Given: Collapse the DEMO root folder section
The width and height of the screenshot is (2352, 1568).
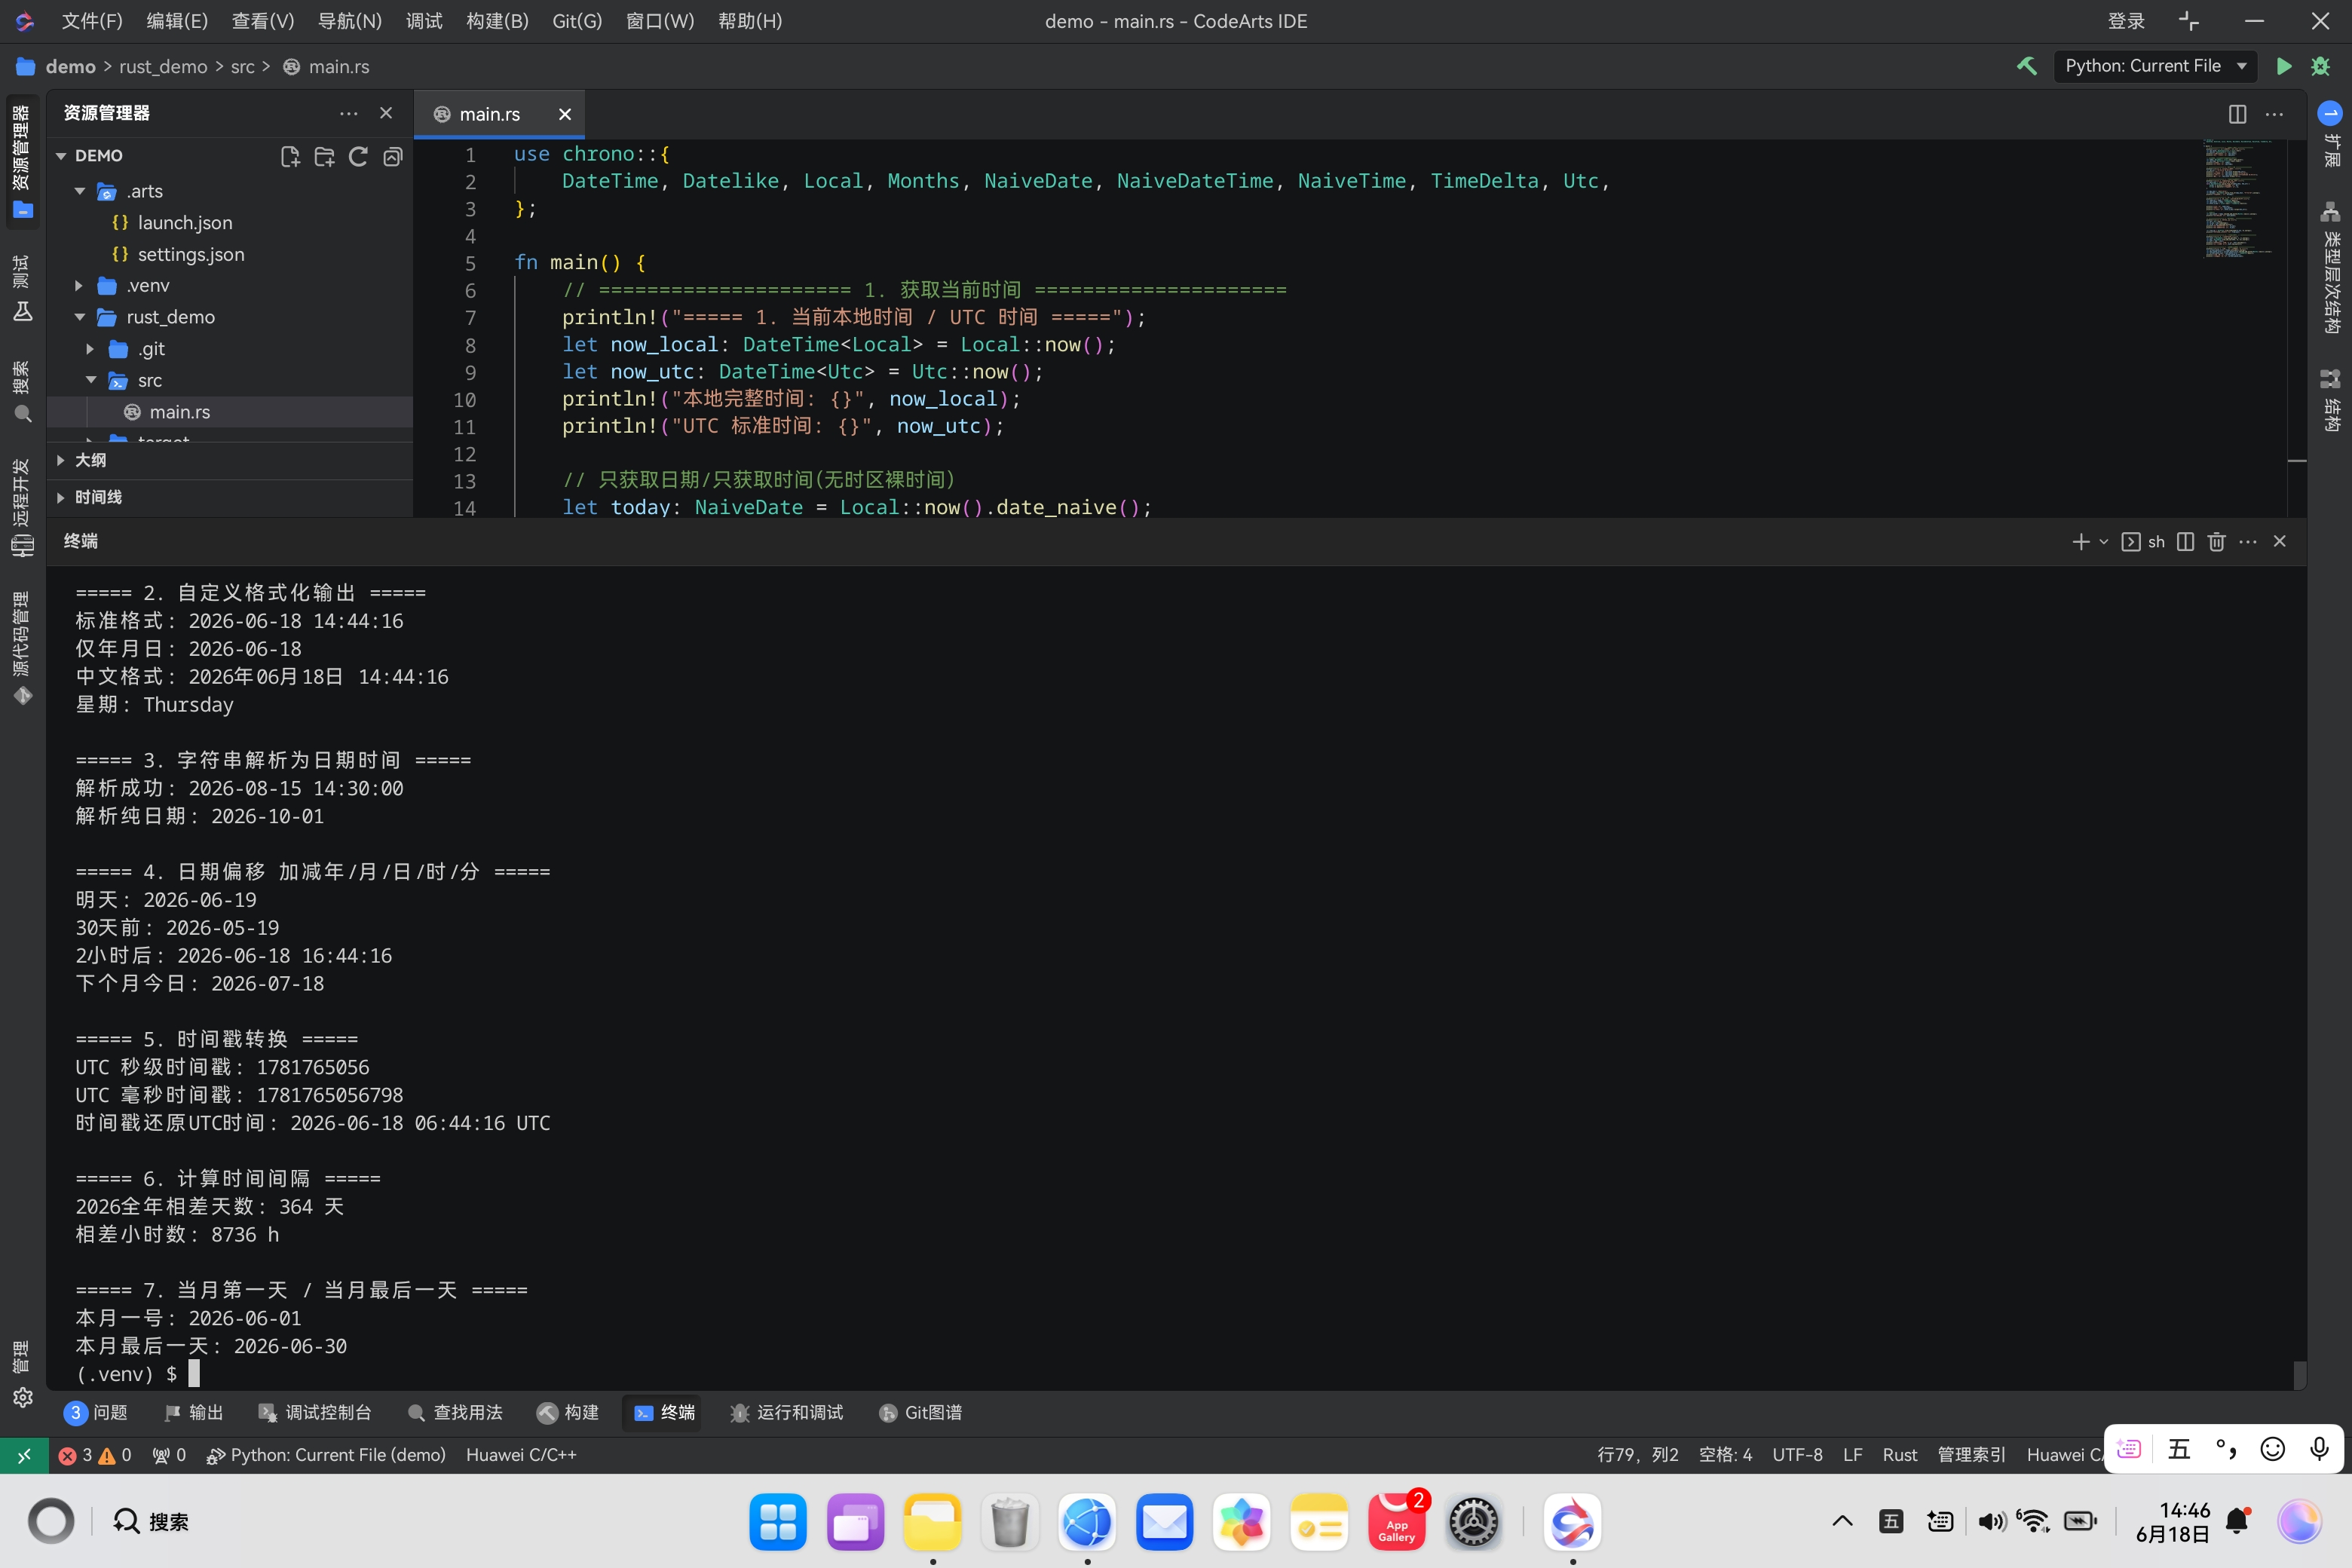Looking at the screenshot, I should [x=61, y=156].
